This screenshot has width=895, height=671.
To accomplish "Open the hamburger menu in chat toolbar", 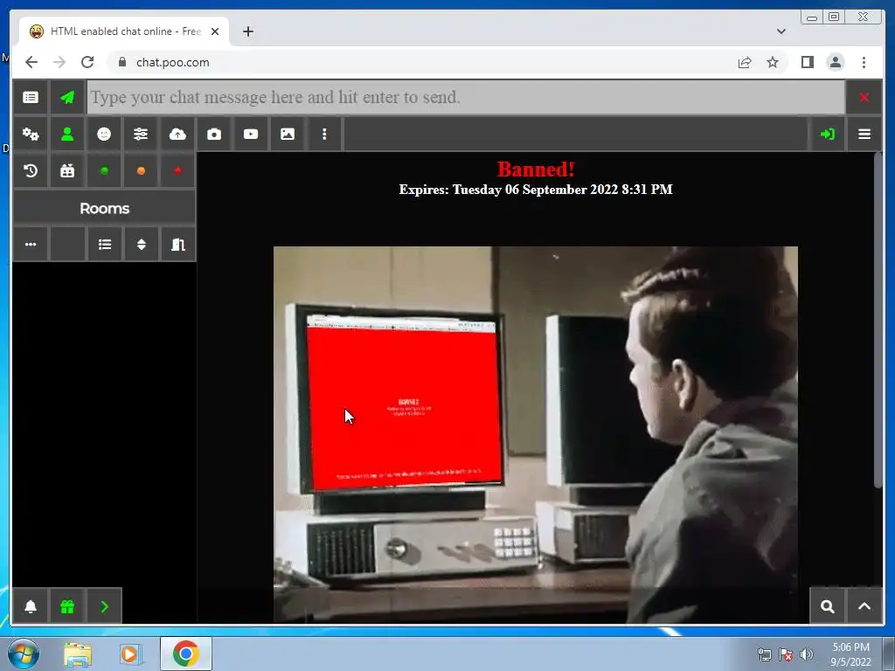I will coord(864,134).
